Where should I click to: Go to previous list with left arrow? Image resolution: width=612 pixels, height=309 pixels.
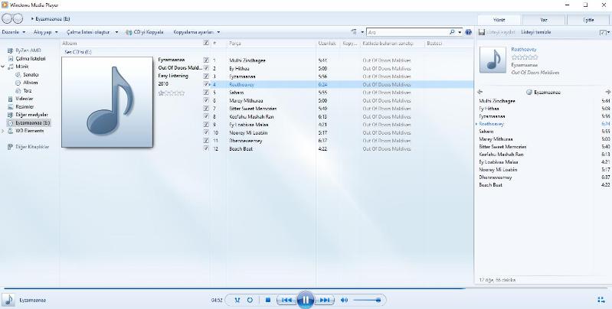pos(480,92)
